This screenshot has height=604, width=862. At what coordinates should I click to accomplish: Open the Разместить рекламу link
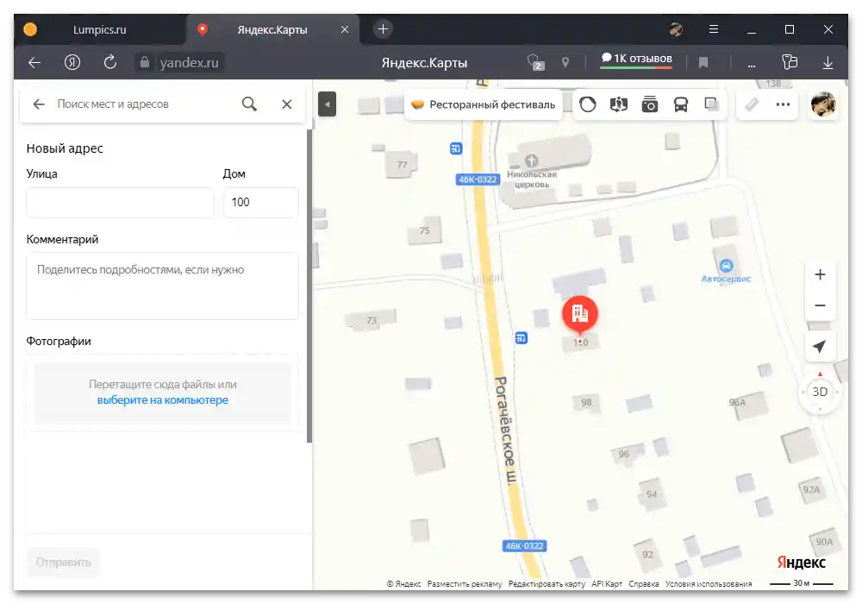point(465,583)
